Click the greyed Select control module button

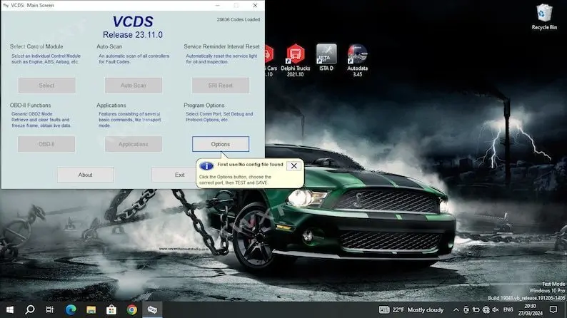pos(46,86)
